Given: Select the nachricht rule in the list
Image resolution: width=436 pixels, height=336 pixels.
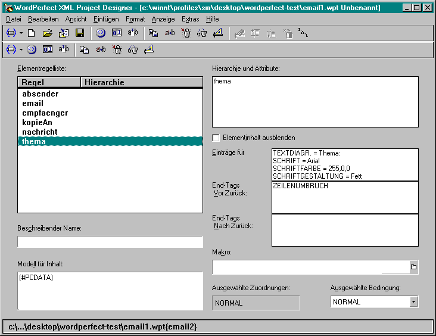Looking at the screenshot, I should point(110,132).
